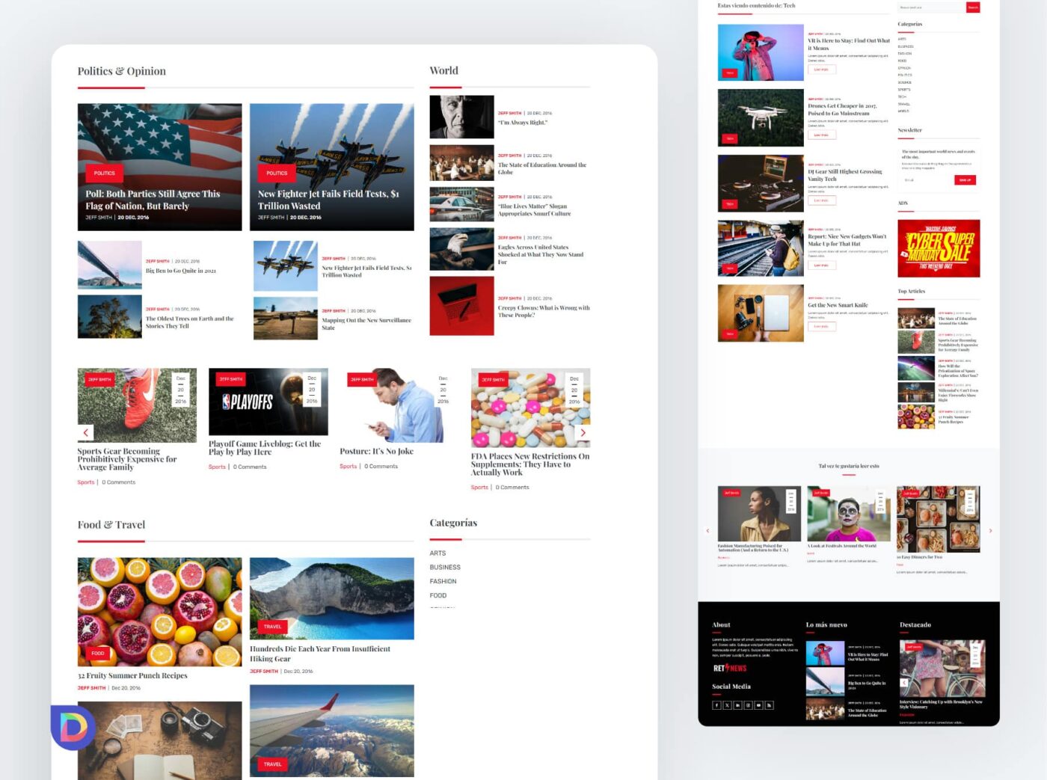This screenshot has width=1047, height=780.
Task: Click the DJ gear turntable image
Action: 761,183
